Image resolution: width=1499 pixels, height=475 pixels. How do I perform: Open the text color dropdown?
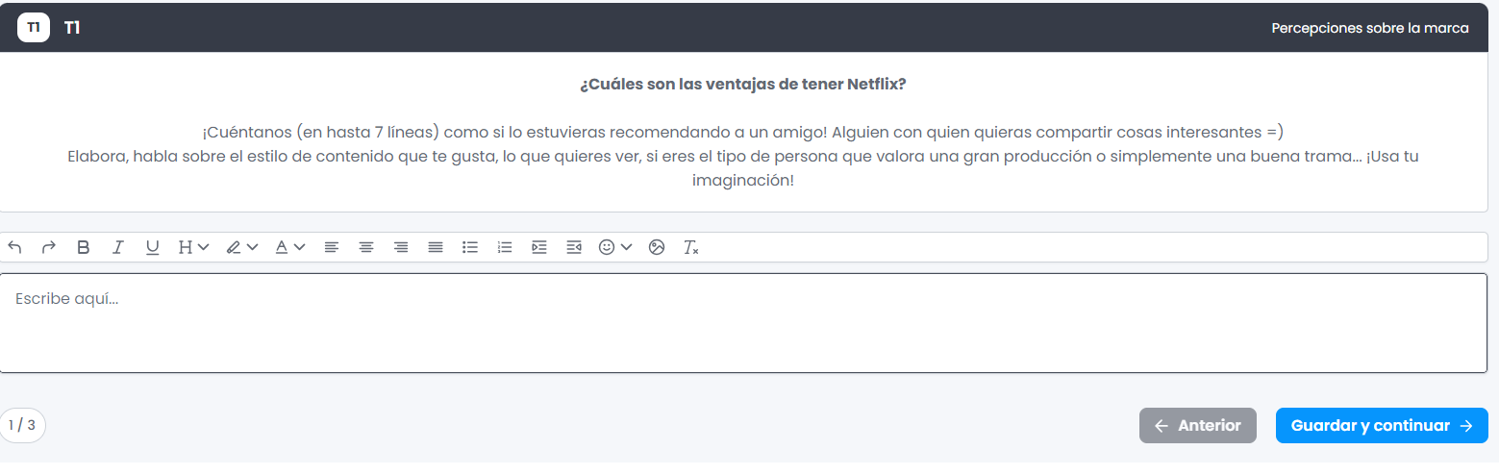[290, 247]
